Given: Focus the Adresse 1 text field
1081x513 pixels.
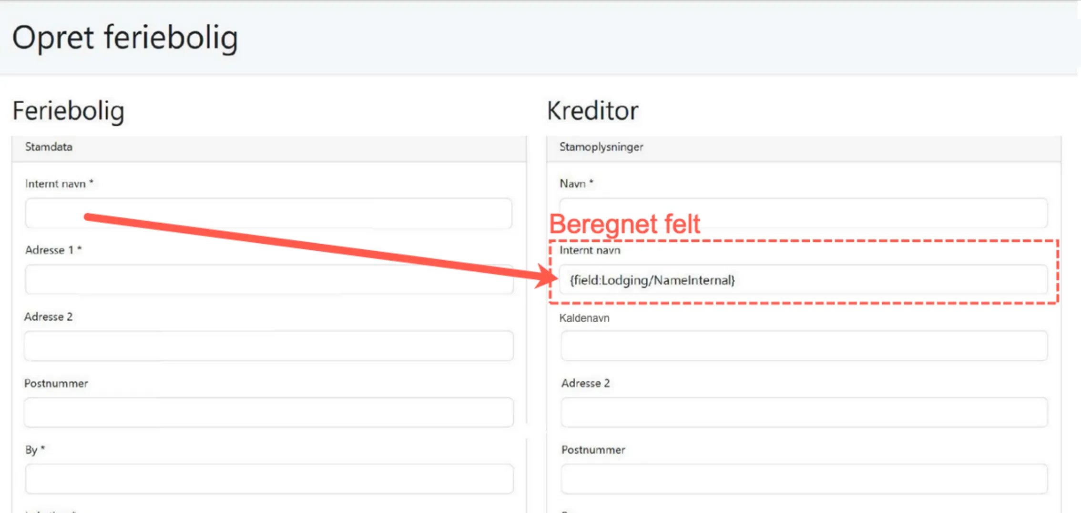Looking at the screenshot, I should tap(268, 280).
